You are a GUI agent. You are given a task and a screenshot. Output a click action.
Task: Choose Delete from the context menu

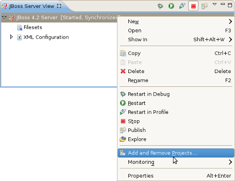[176, 71]
